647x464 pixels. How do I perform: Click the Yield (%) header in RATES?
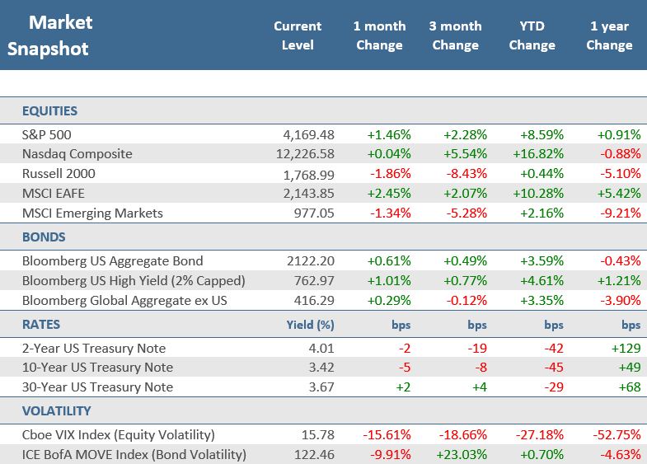[310, 325]
